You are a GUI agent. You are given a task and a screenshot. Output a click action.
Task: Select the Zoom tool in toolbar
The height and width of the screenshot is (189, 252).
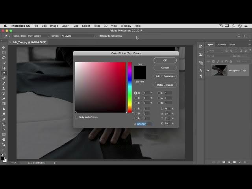(4, 145)
